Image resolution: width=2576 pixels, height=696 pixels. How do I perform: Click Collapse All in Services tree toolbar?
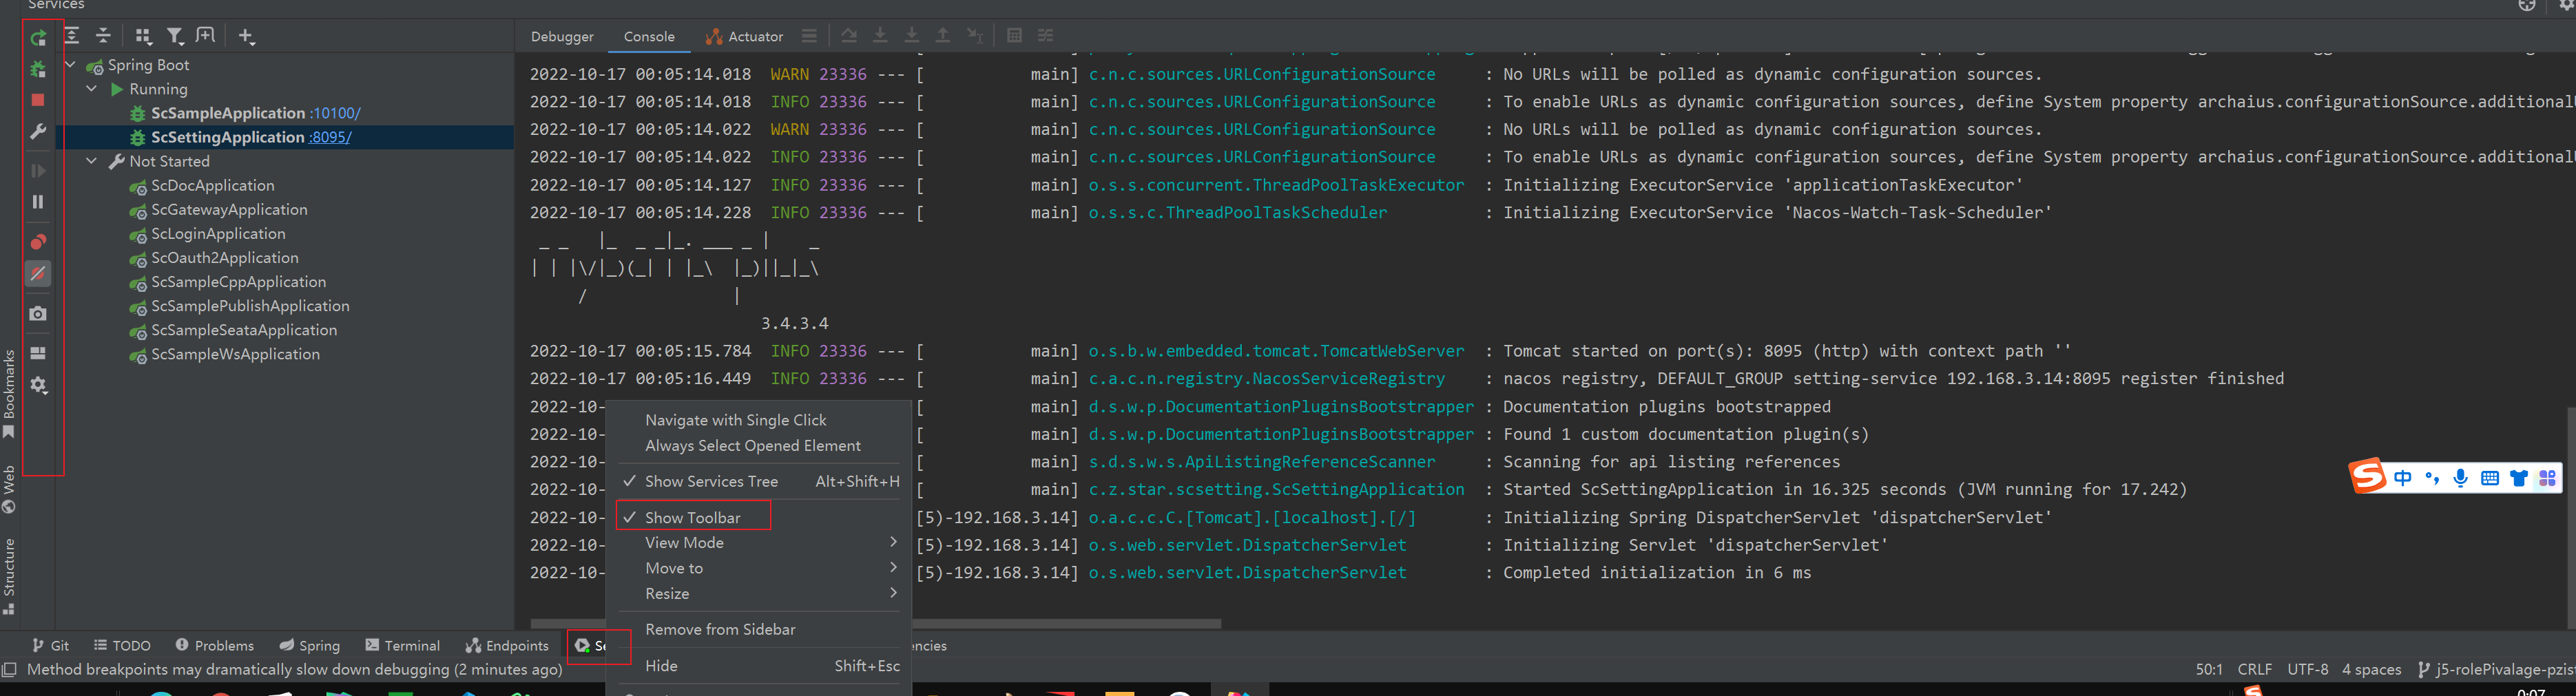click(x=103, y=36)
